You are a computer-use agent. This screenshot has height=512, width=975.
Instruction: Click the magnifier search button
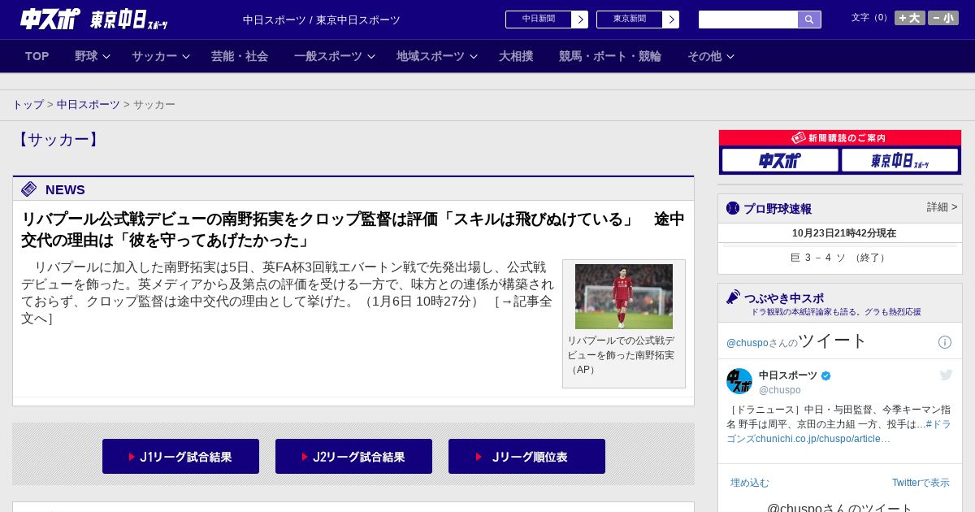pyautogui.click(x=809, y=20)
